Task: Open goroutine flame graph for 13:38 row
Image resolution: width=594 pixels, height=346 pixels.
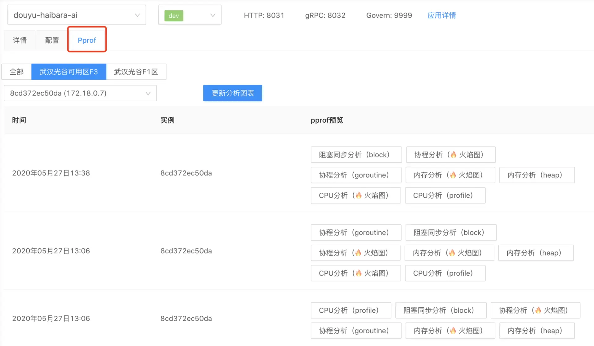Action: click(450, 154)
